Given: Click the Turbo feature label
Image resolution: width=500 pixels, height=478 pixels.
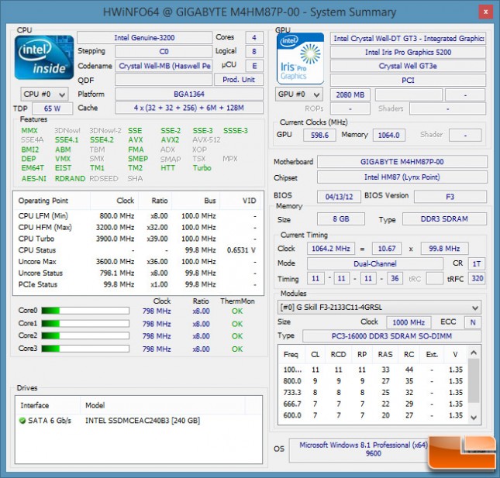Looking at the screenshot, I should 202,168.
